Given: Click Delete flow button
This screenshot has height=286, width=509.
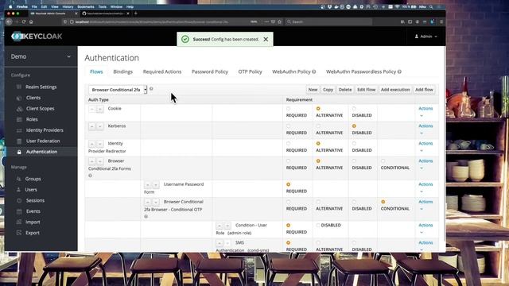Looking at the screenshot, I should (345, 90).
